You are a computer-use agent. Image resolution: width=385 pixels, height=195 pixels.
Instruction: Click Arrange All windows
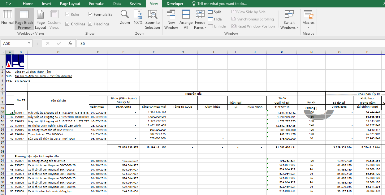tap(186, 19)
